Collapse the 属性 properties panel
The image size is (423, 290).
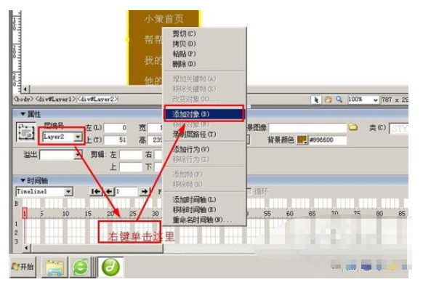click(23, 114)
